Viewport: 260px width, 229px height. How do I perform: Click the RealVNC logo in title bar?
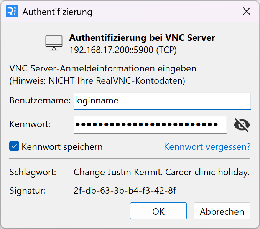pos(12,12)
